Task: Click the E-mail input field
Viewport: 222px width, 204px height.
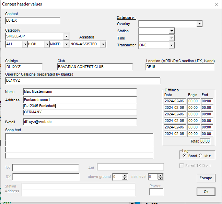Action: (80, 122)
